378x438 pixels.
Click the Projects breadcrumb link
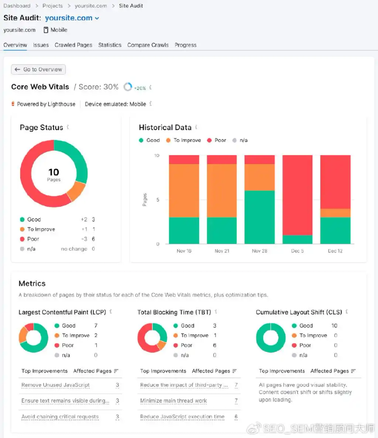pos(52,6)
